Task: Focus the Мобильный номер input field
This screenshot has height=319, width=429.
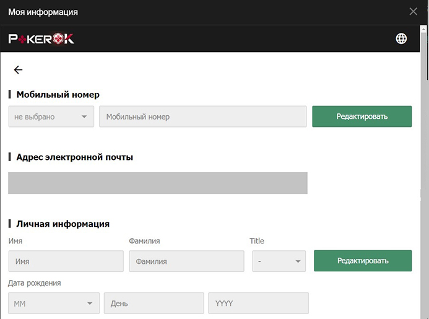Action: 202,116
